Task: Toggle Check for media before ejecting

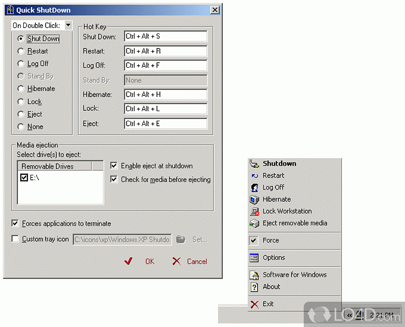Action: pyautogui.click(x=114, y=179)
